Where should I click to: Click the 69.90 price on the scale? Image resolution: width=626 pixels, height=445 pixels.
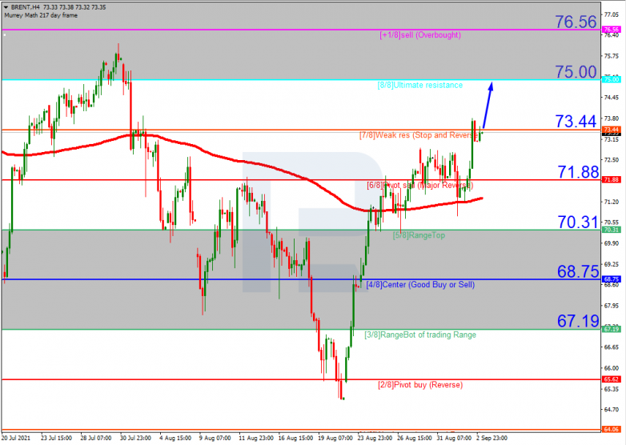tap(612, 243)
